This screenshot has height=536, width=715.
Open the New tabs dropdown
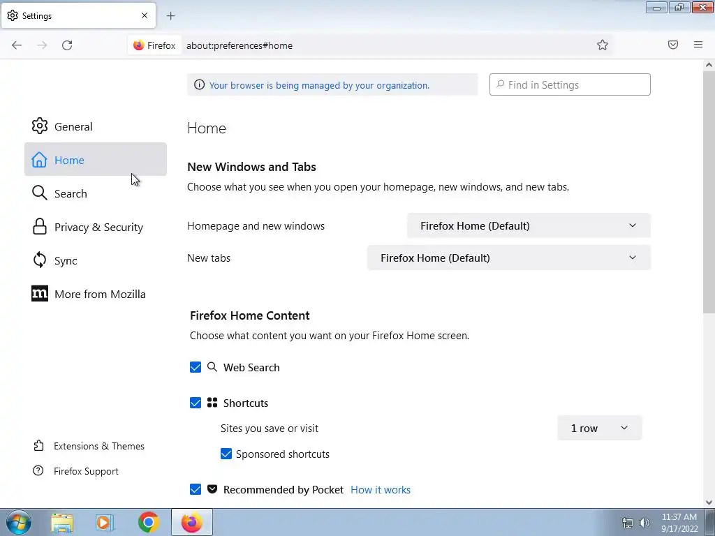coord(509,258)
